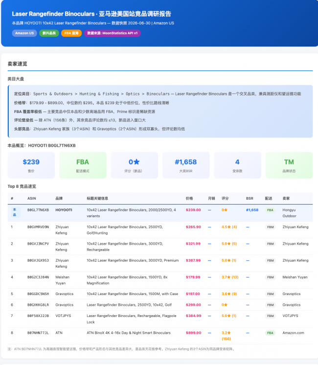318x365 pixels.
Task: Click the $239.00 price in HOYOOTI row
Action: (x=193, y=210)
